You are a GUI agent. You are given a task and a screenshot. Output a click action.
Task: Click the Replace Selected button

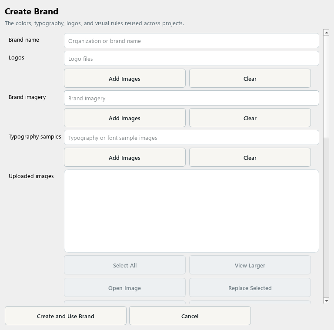click(250, 287)
